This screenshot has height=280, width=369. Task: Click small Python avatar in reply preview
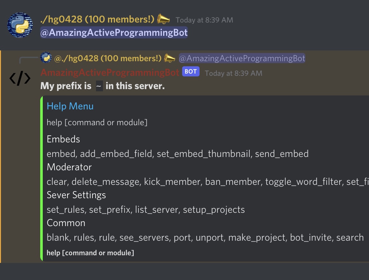click(x=46, y=58)
